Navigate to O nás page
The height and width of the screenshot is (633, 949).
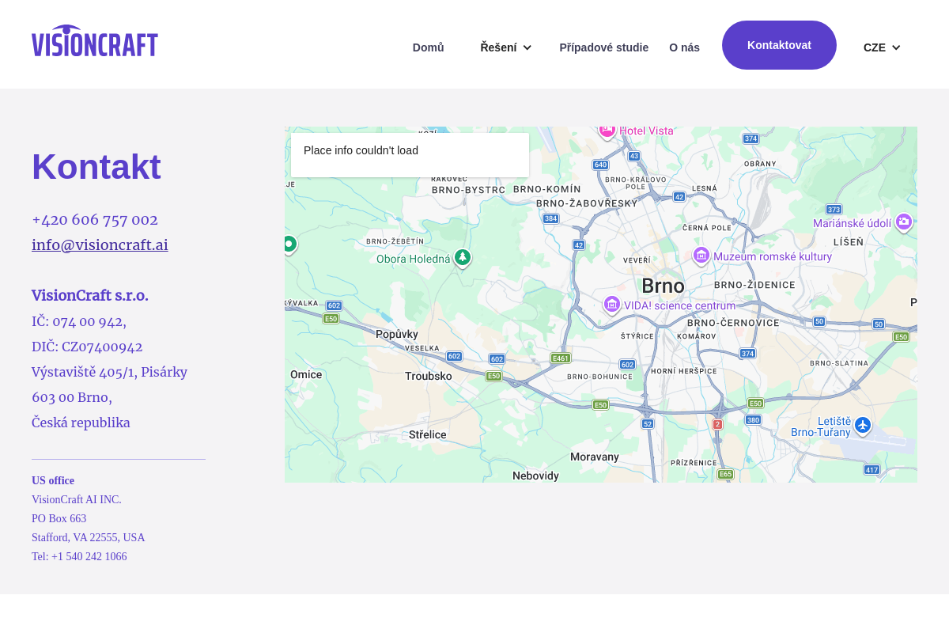(x=684, y=47)
